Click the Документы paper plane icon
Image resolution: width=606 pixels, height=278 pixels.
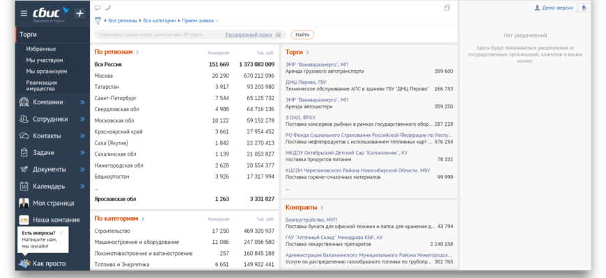[x=24, y=170]
